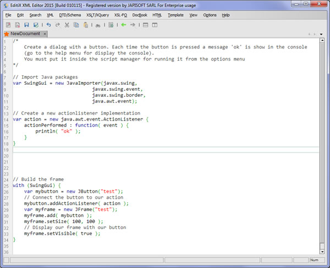Viewport: 330px width, 268px height.
Task: Click the EditiX application icon in title bar
Action: [6, 6]
